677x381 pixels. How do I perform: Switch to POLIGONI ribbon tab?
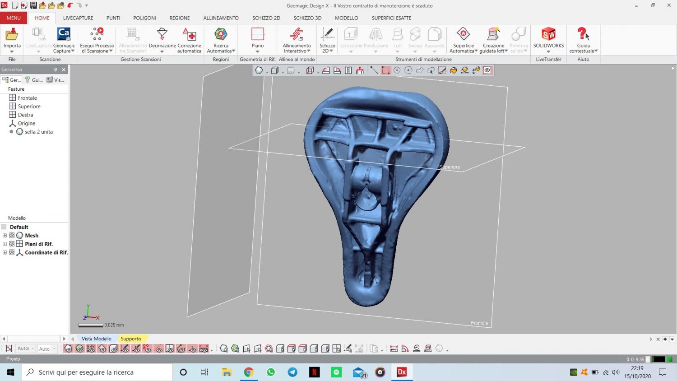144,18
